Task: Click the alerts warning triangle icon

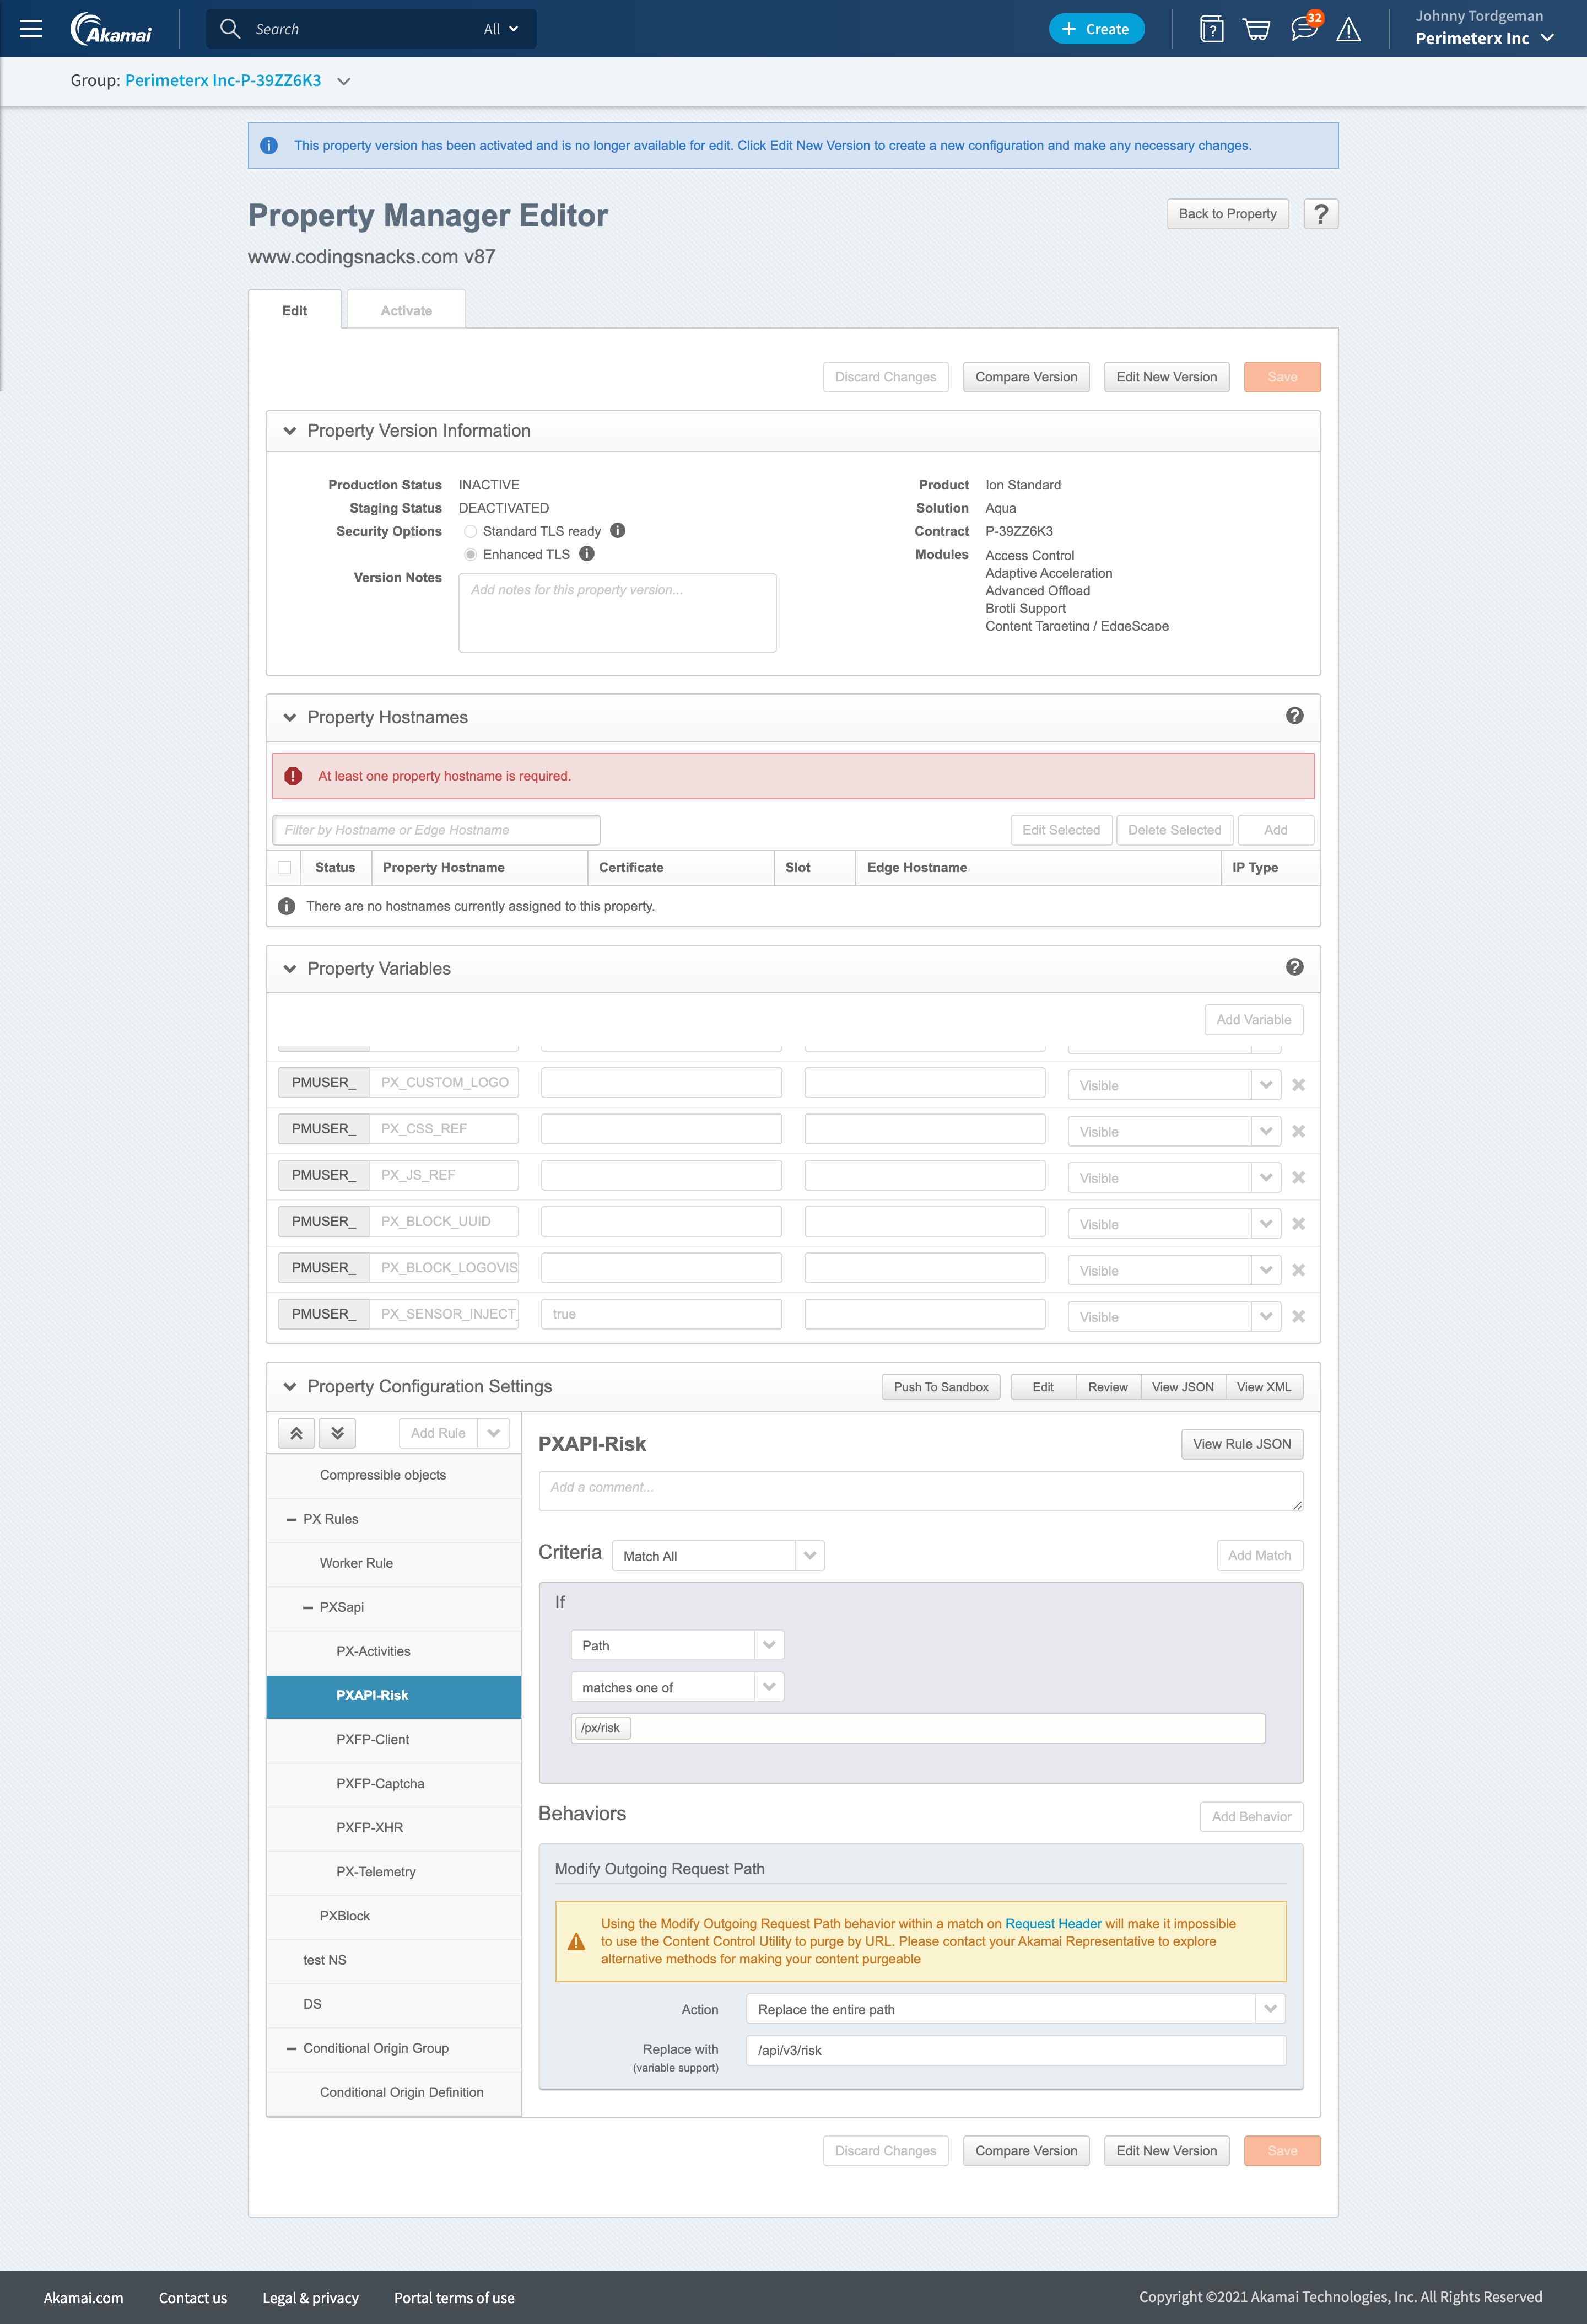Action: point(1348,30)
